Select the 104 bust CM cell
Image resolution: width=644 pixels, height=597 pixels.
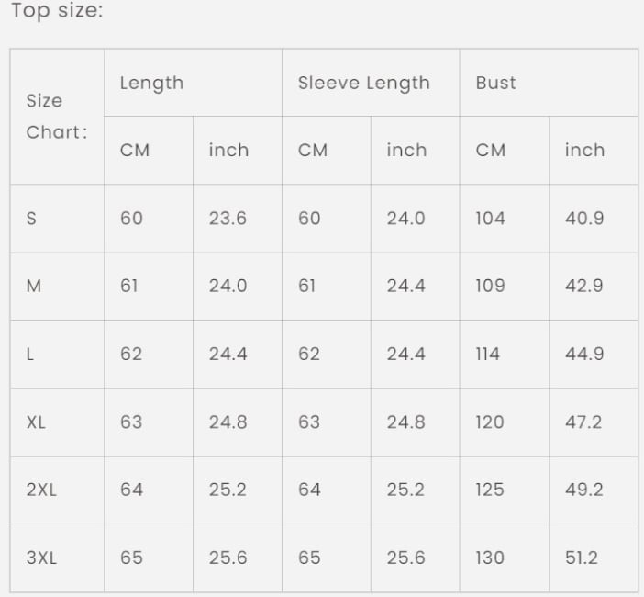pyautogui.click(x=505, y=219)
